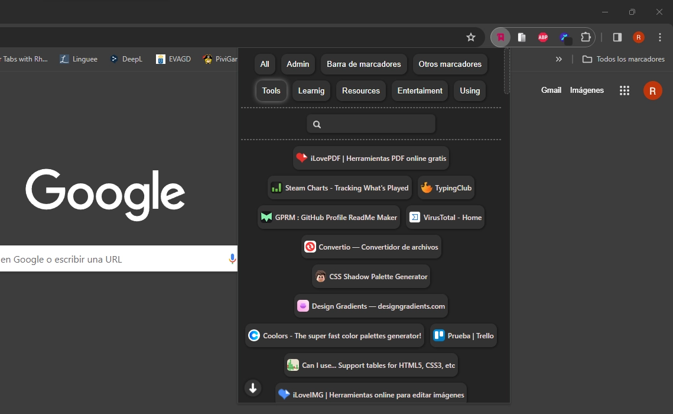Open GPRM GitHub Profile ReadMe Maker bookmark
This screenshot has width=673, height=414.
329,218
